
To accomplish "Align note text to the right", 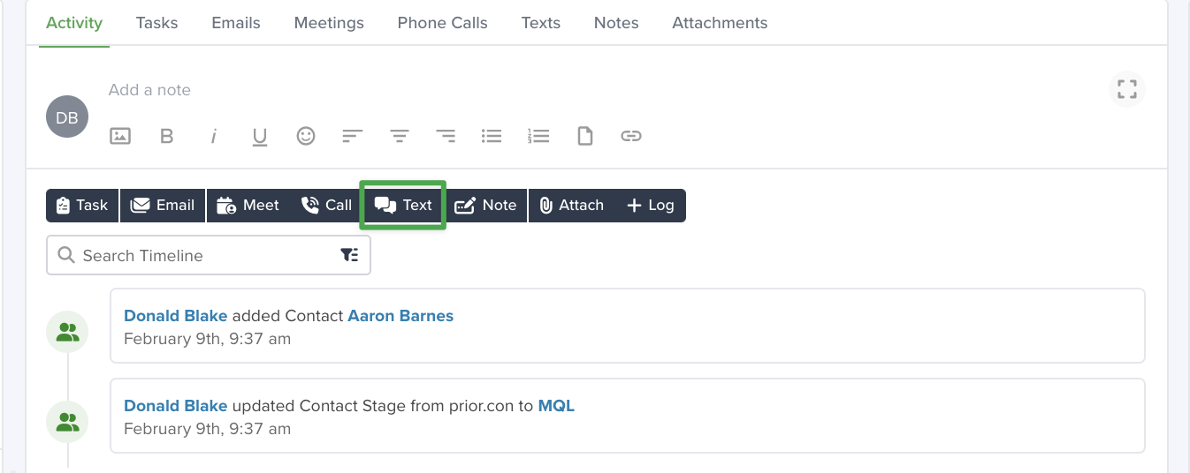I will (x=446, y=136).
